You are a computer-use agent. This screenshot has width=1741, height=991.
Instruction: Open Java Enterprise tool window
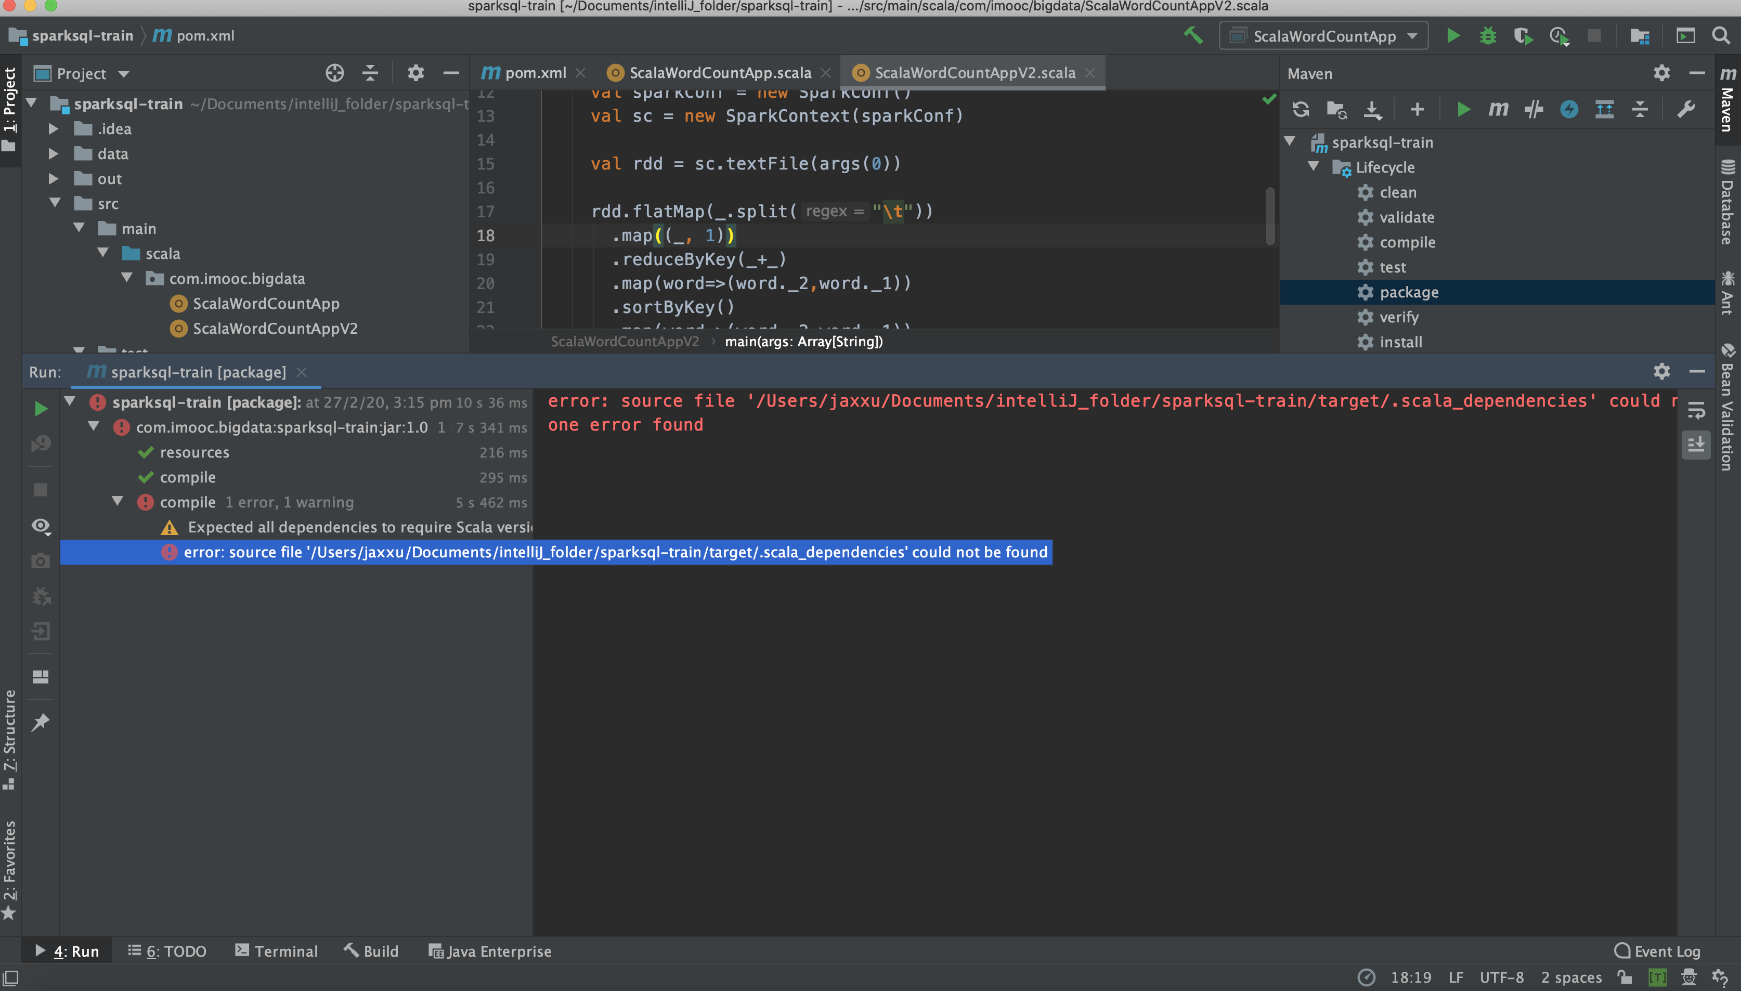[489, 951]
